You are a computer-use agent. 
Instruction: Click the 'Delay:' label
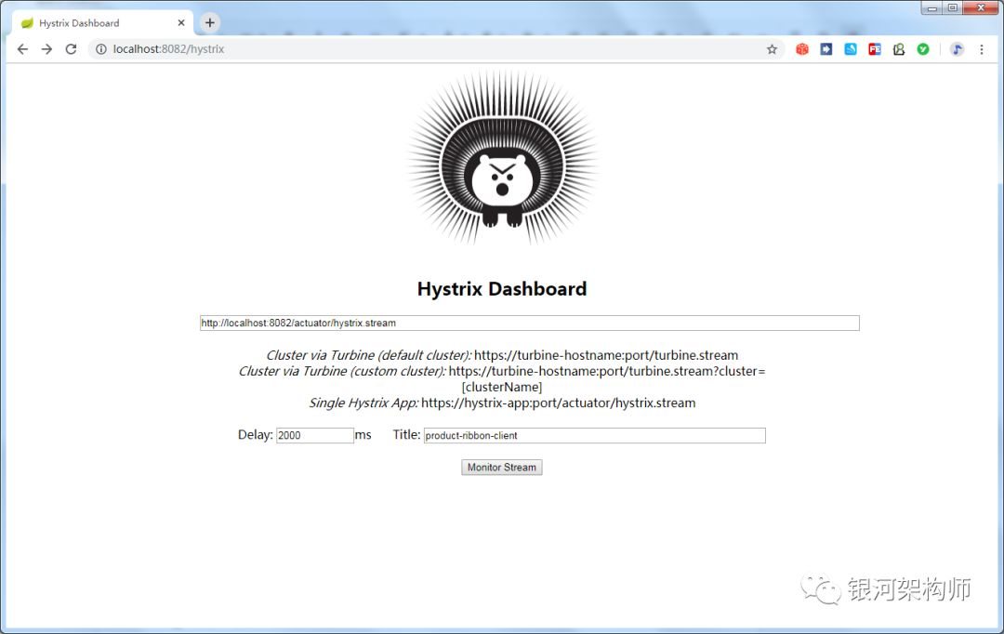pos(256,435)
